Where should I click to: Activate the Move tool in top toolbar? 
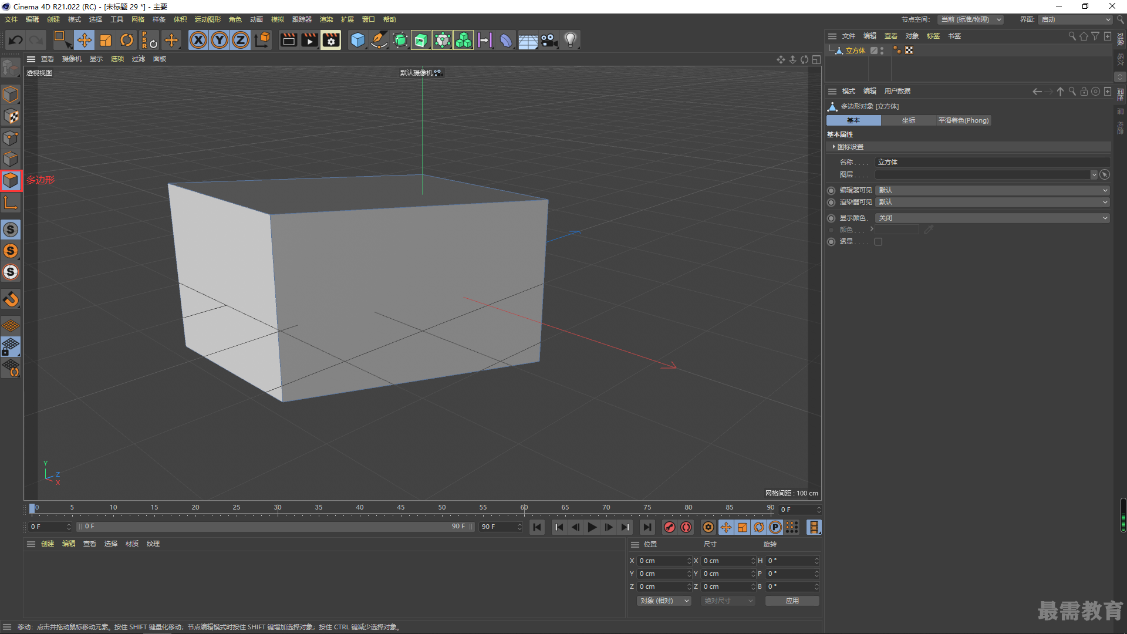click(x=85, y=40)
